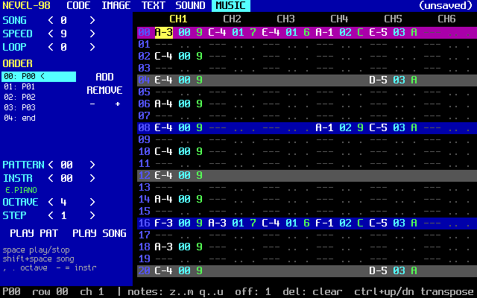Select E-4 note in row 00 CH3
Image resolution: width=477 pixels, height=298 pixels.
271,33
